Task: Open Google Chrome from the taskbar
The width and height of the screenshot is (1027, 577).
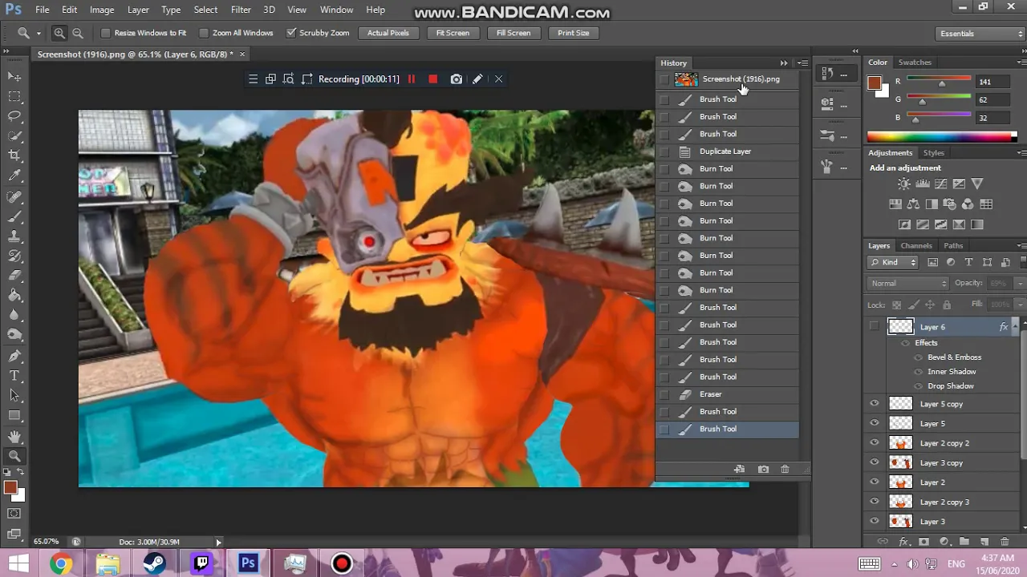Action: coord(61,563)
